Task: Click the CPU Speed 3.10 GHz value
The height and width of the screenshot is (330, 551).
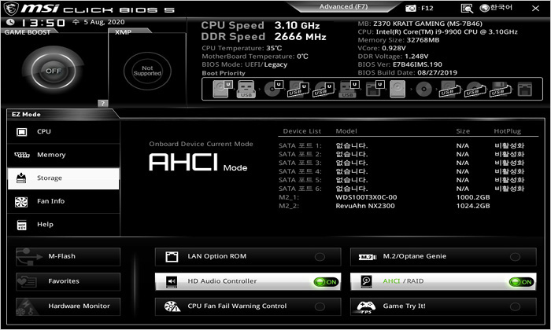Action: tap(297, 26)
